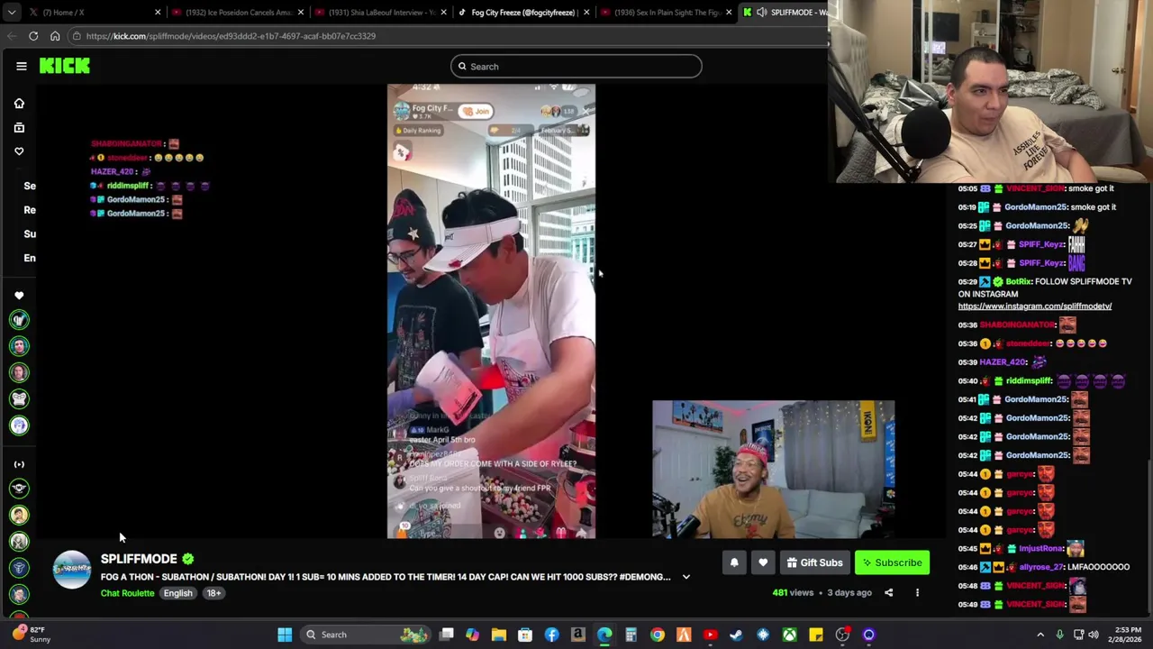Click the browser home icon
The image size is (1153, 649).
coord(55,36)
